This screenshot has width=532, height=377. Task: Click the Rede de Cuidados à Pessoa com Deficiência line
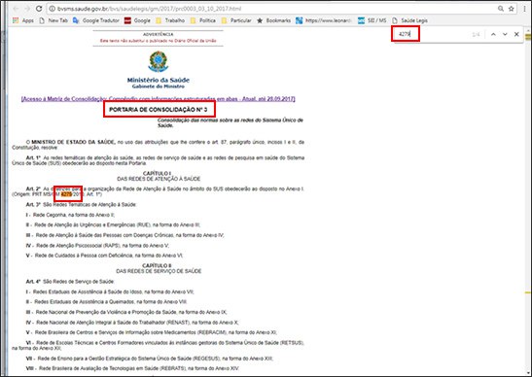pos(105,256)
